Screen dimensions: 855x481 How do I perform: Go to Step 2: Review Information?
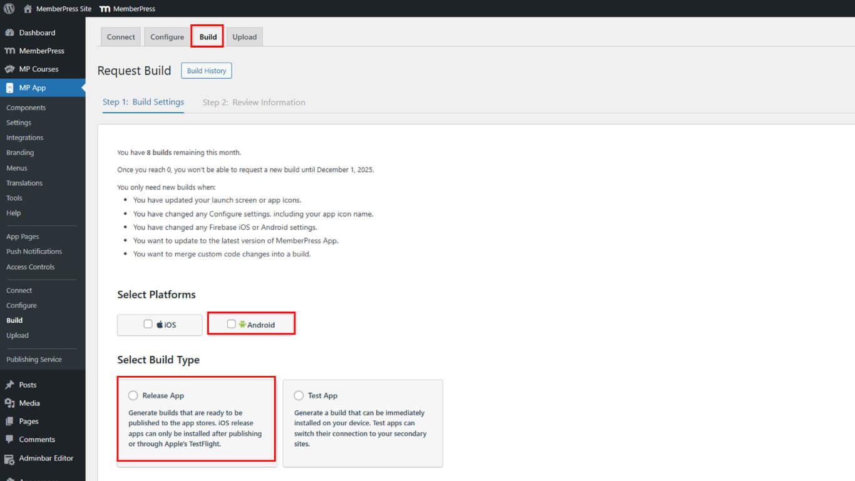254,103
